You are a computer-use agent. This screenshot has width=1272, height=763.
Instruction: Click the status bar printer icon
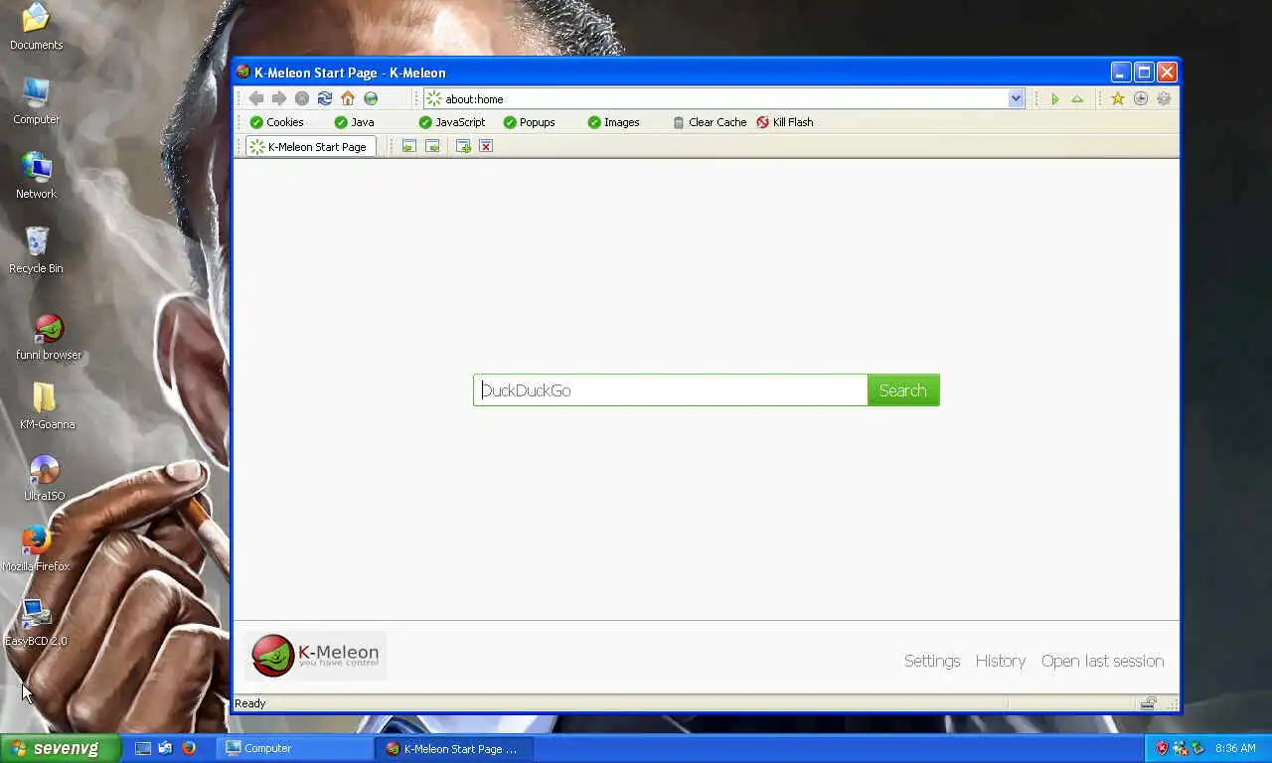click(x=1148, y=703)
